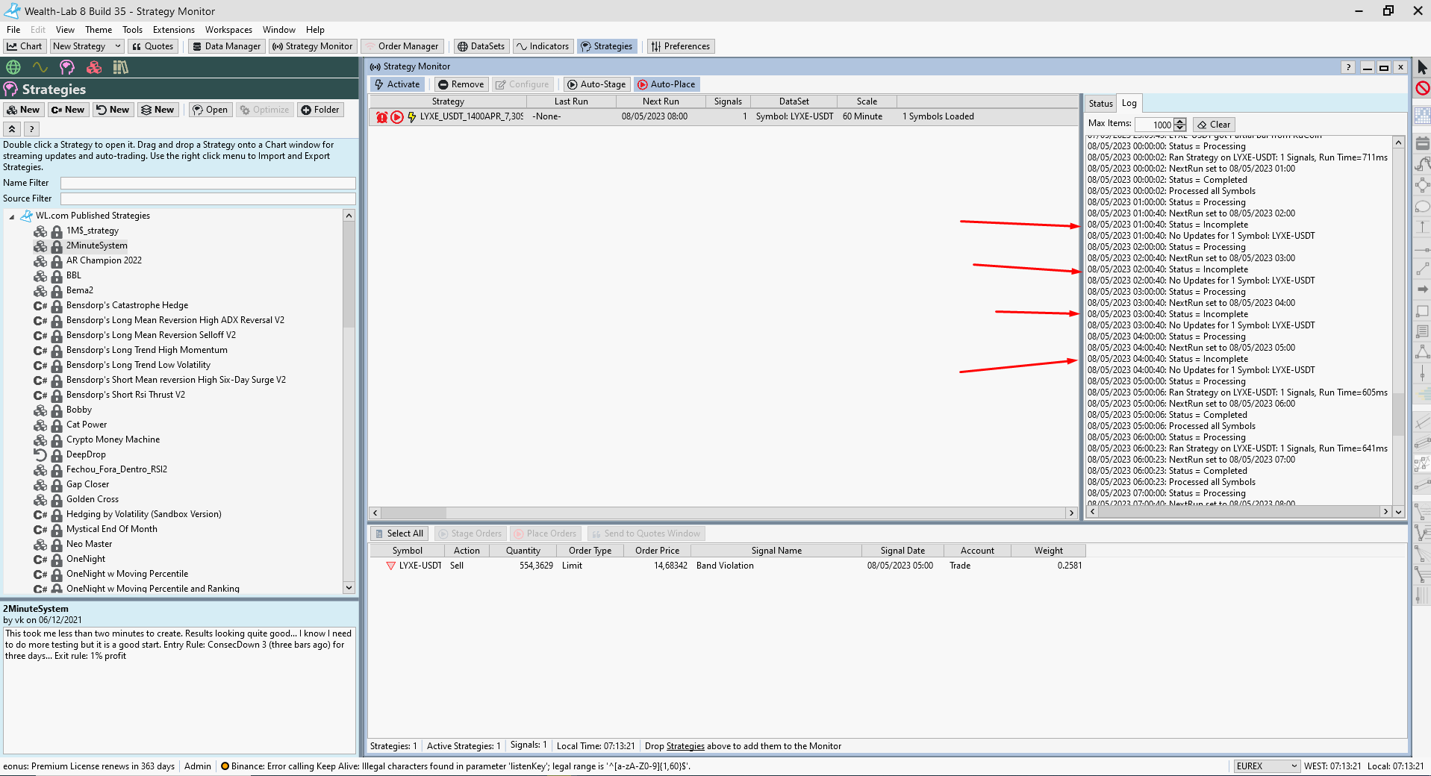Click the Clear log button
Image resolution: width=1431 pixels, height=776 pixels.
click(x=1214, y=125)
